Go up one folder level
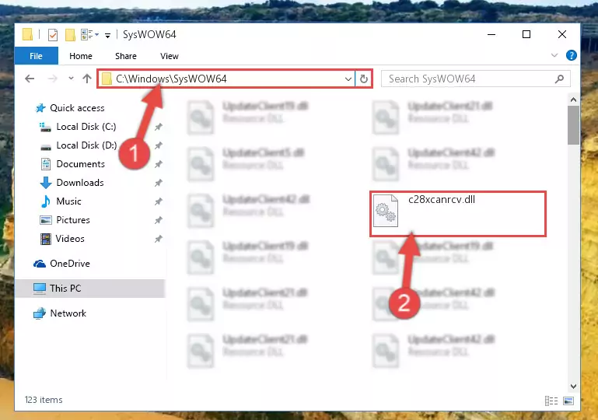598x420 pixels. (87, 79)
